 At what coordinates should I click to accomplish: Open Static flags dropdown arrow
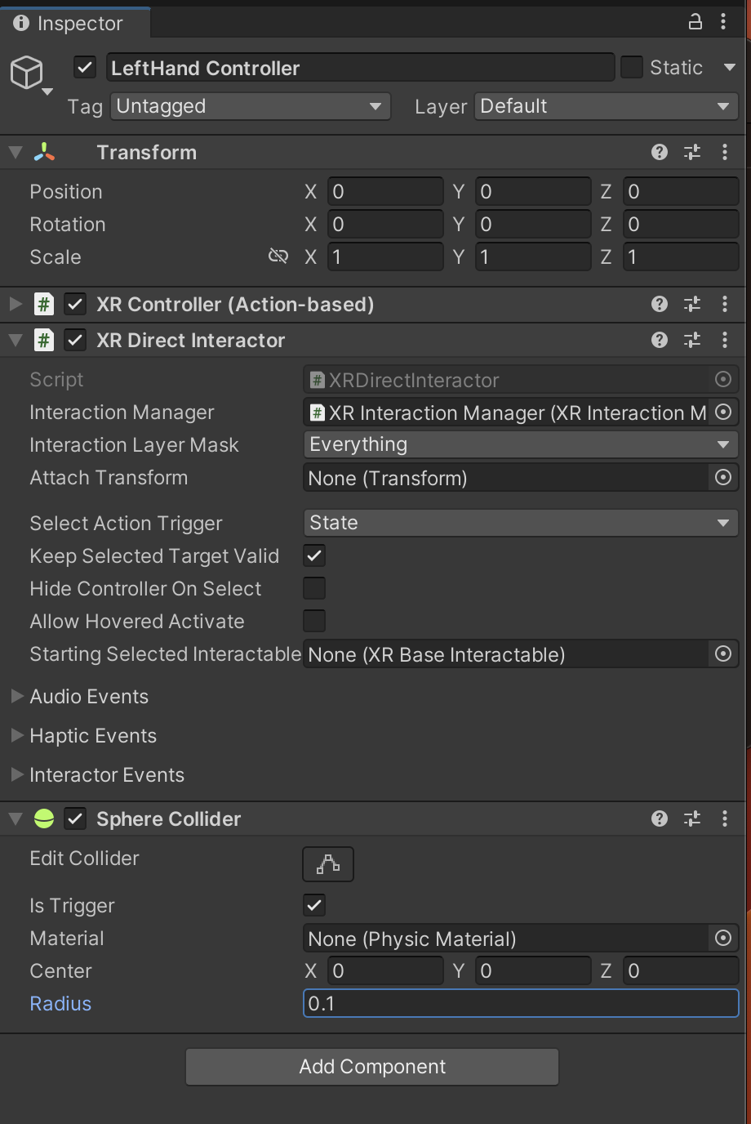[729, 67]
